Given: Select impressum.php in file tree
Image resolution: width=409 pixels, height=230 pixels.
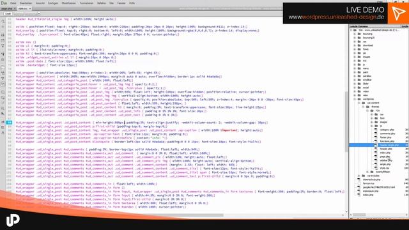Looking at the screenshot, I should tap(371, 191).
